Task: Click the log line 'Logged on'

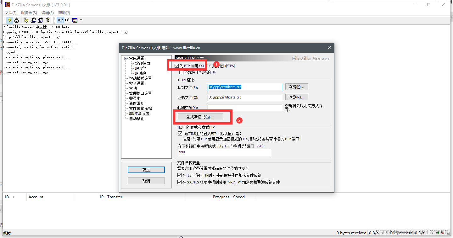Action: tap(12, 52)
